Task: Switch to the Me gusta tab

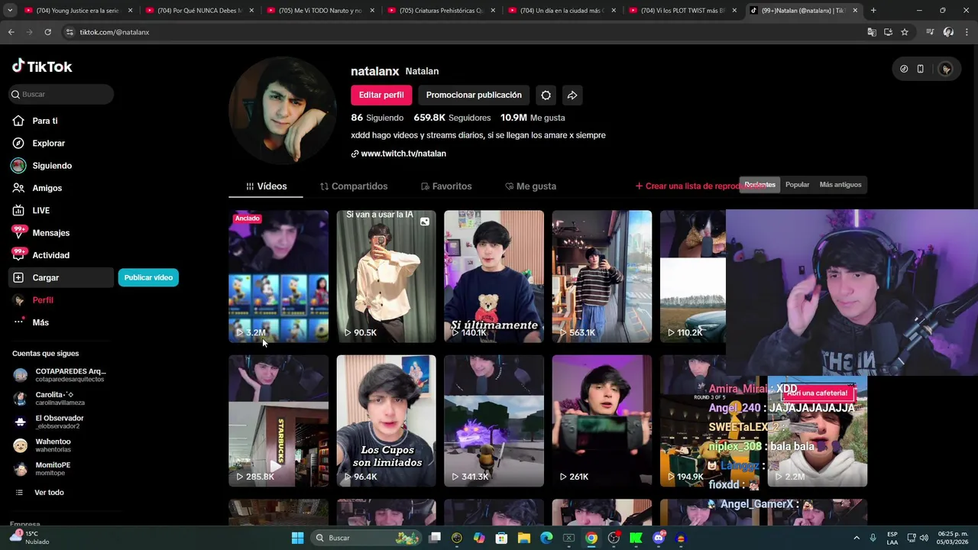Action: click(530, 186)
